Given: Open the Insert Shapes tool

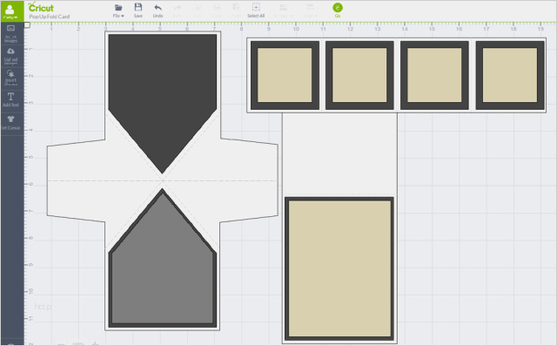Looking at the screenshot, I should pyautogui.click(x=10, y=78).
